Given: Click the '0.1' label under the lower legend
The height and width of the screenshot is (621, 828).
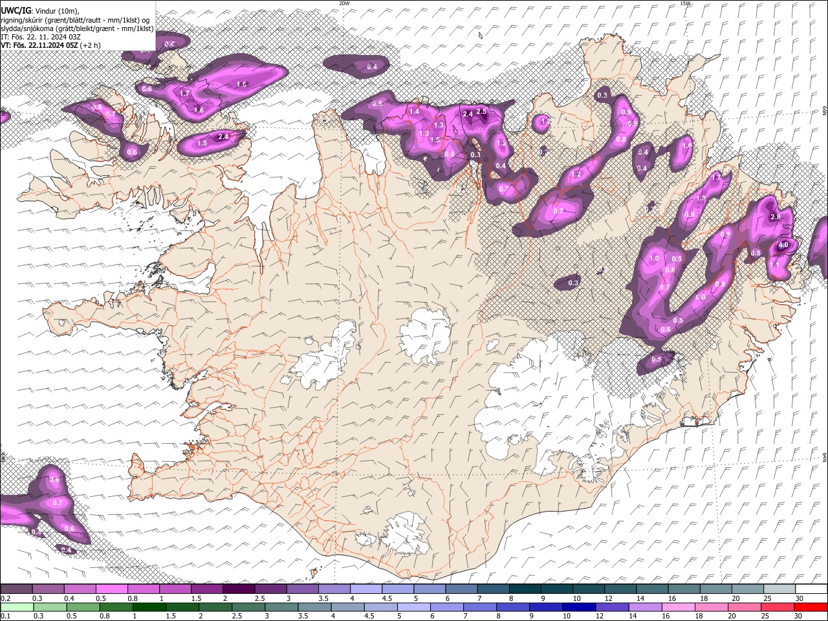Looking at the screenshot, I should (x=5, y=616).
